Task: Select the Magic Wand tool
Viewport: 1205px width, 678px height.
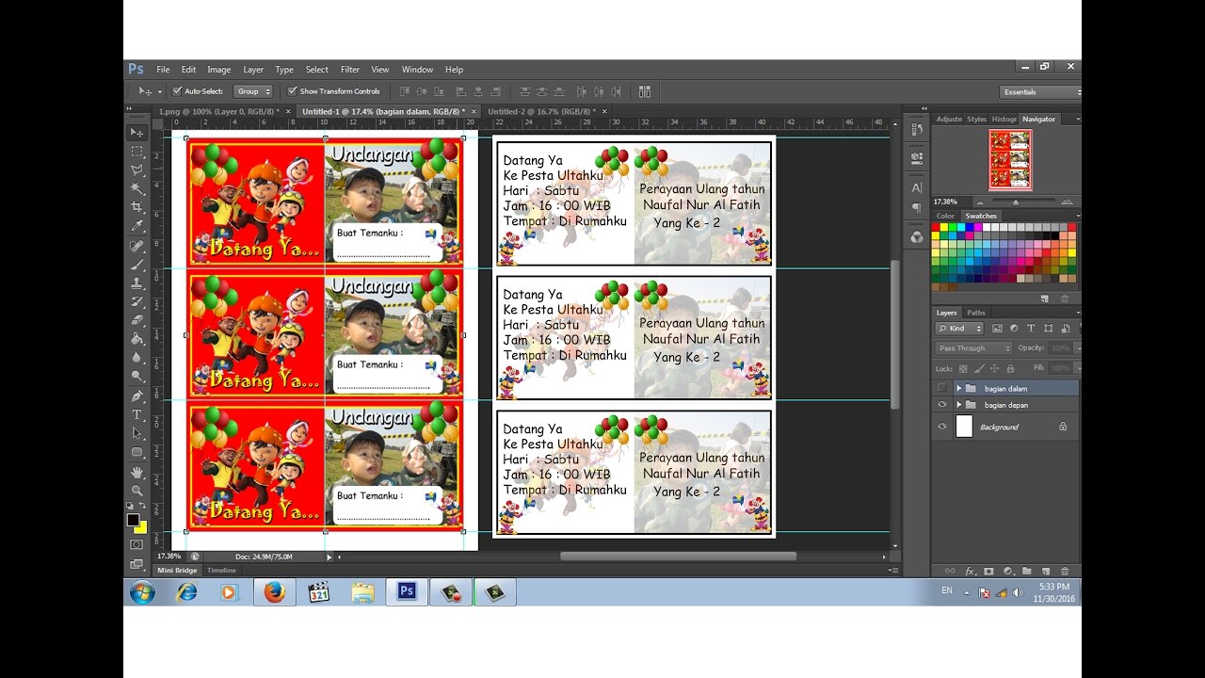Action: [137, 189]
